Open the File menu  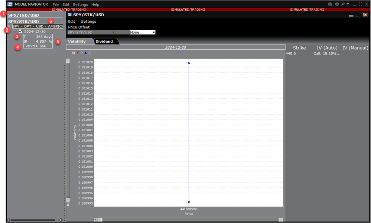[x=56, y=4]
